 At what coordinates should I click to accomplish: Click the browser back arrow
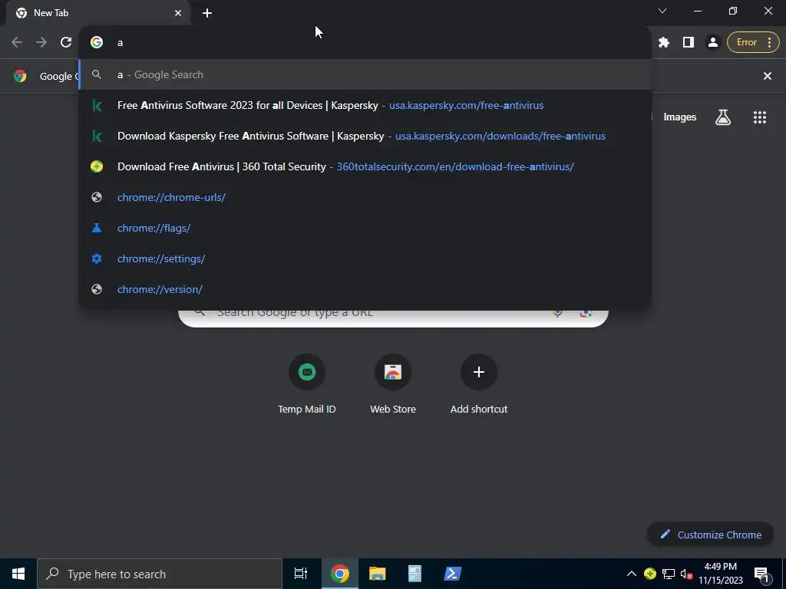17,42
